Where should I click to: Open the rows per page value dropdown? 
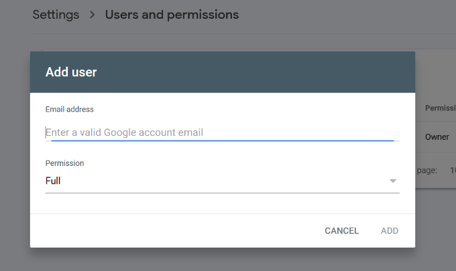point(452,171)
